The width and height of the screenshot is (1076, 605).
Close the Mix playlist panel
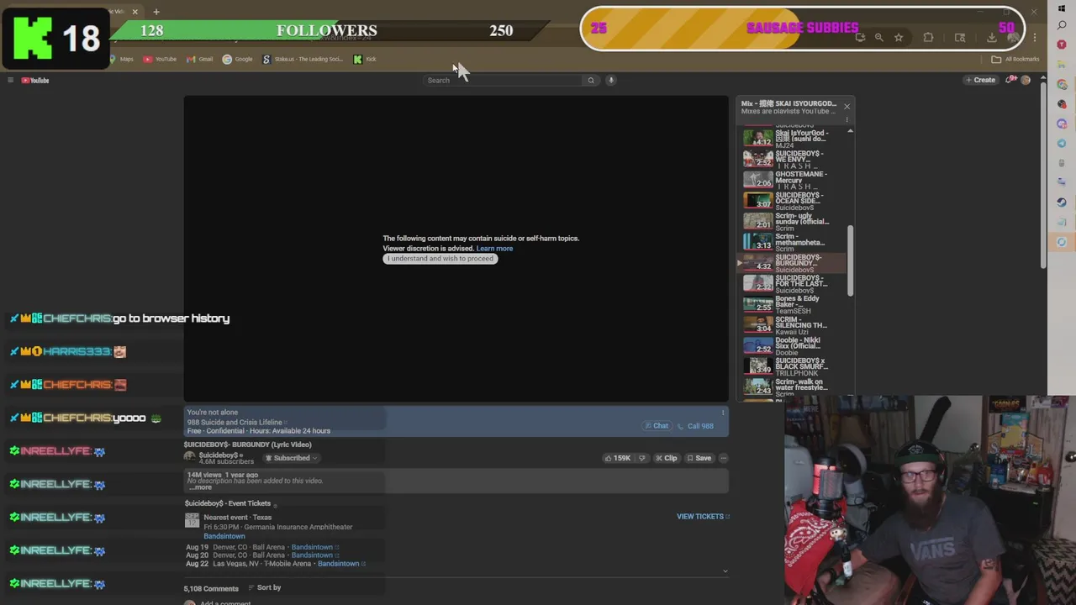tap(847, 106)
